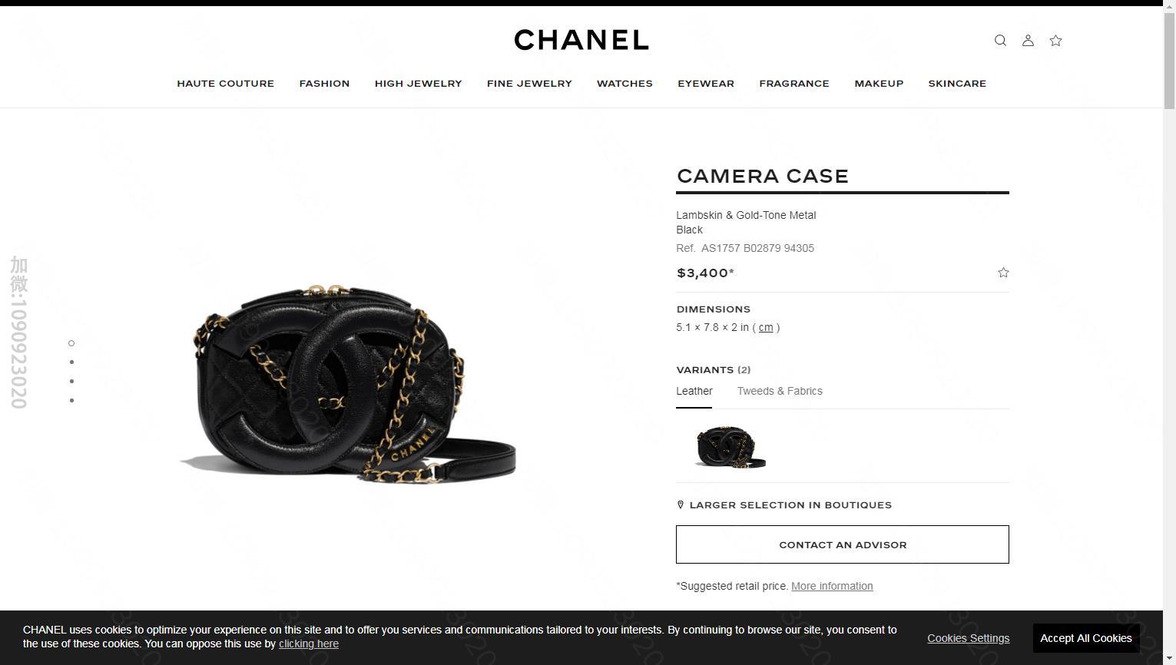Select the first image pagination dot
Image resolution: width=1176 pixels, height=665 pixels.
point(71,343)
